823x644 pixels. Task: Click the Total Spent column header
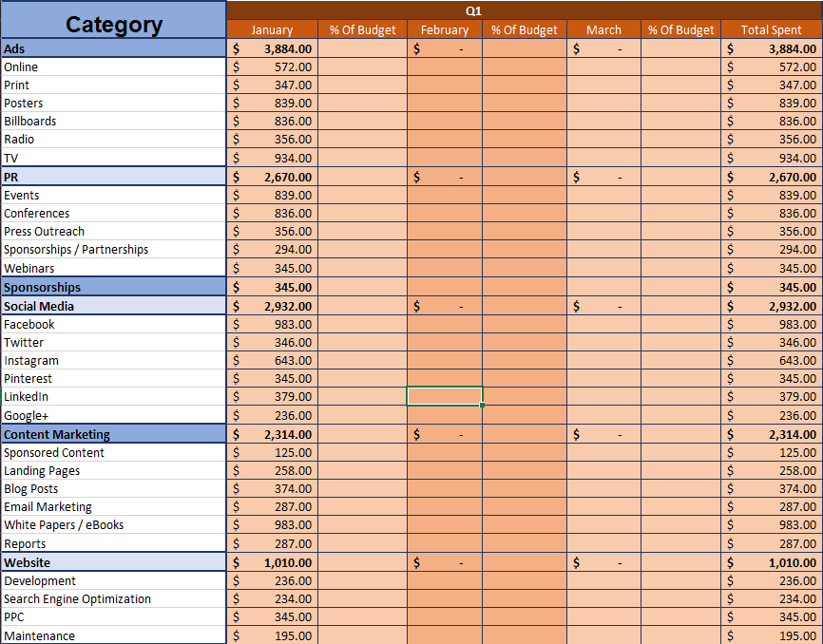pyautogui.click(x=771, y=29)
